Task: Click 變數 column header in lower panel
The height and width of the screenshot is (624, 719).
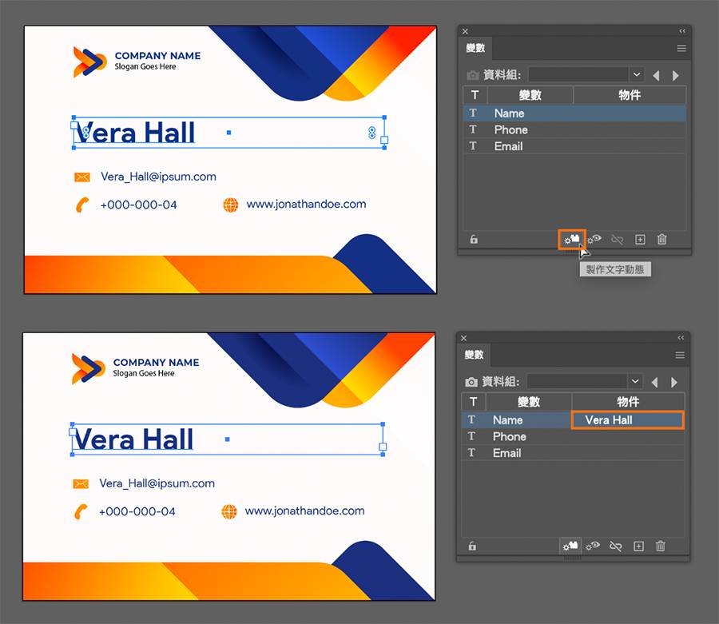Action: click(529, 402)
